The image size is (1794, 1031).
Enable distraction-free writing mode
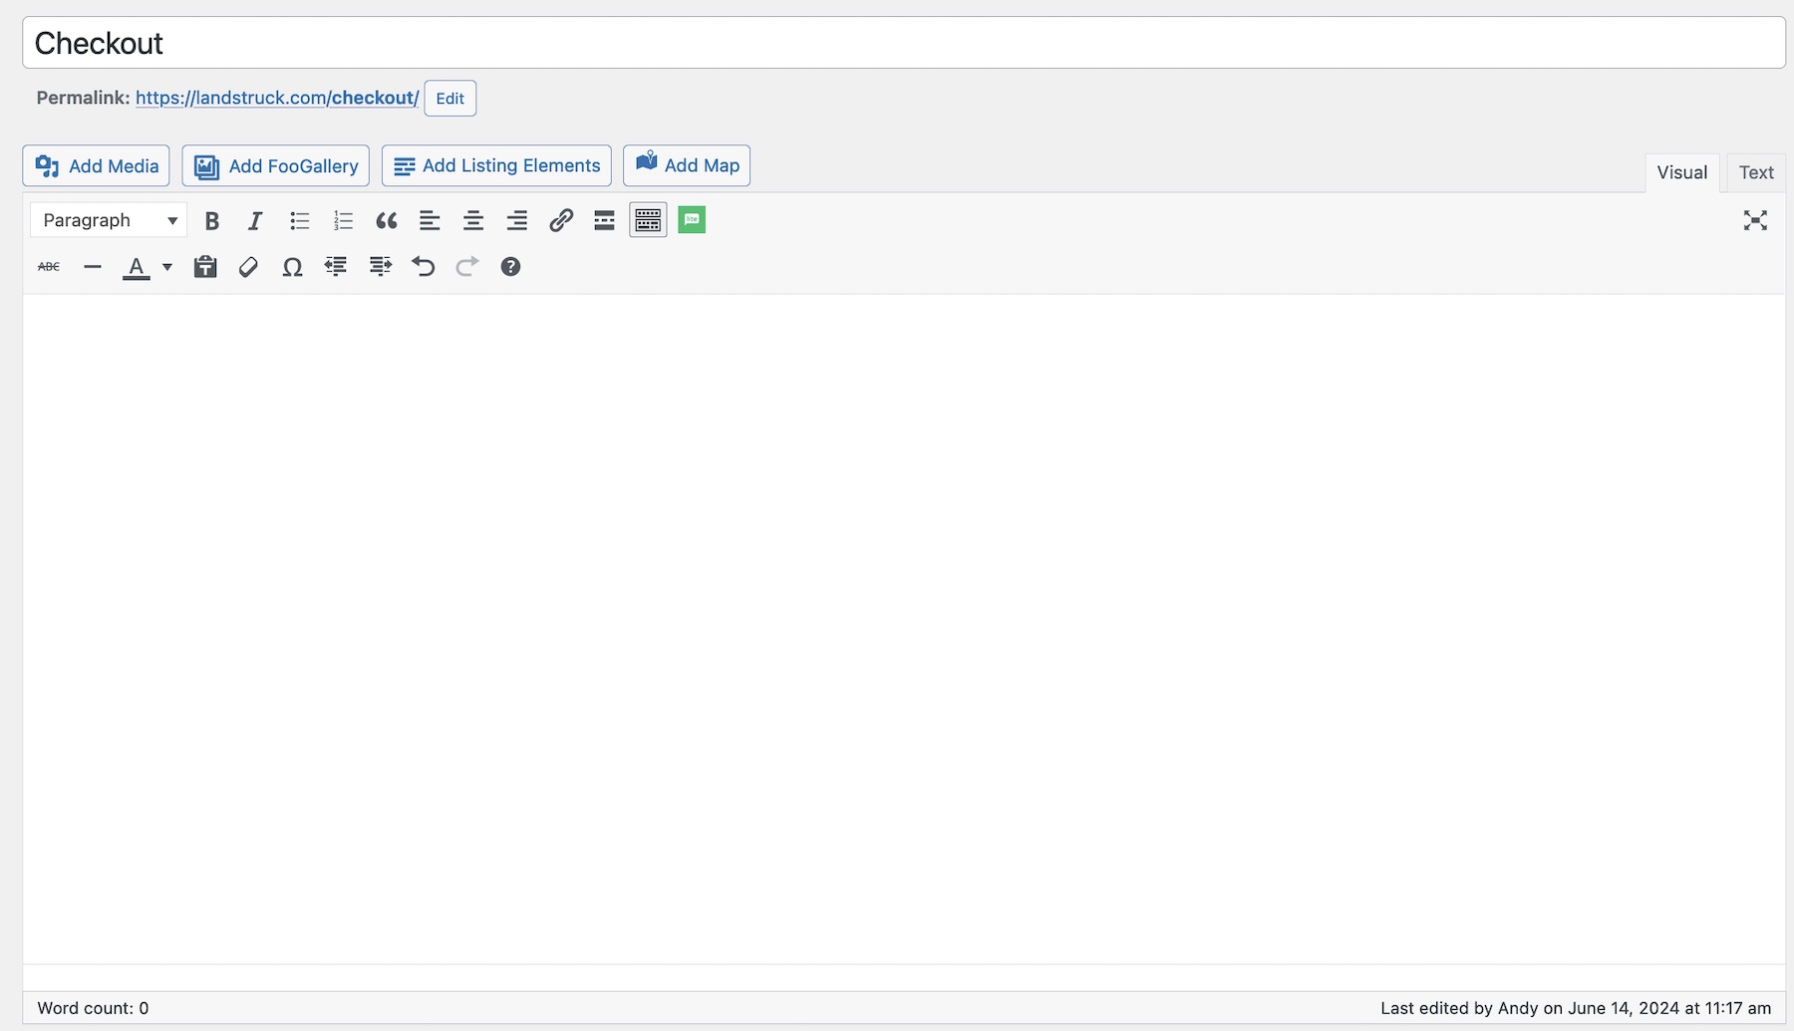(x=1755, y=221)
